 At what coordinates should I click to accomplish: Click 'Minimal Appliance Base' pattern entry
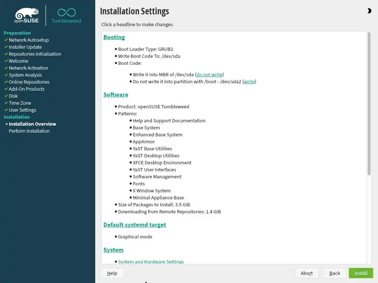tap(158, 198)
